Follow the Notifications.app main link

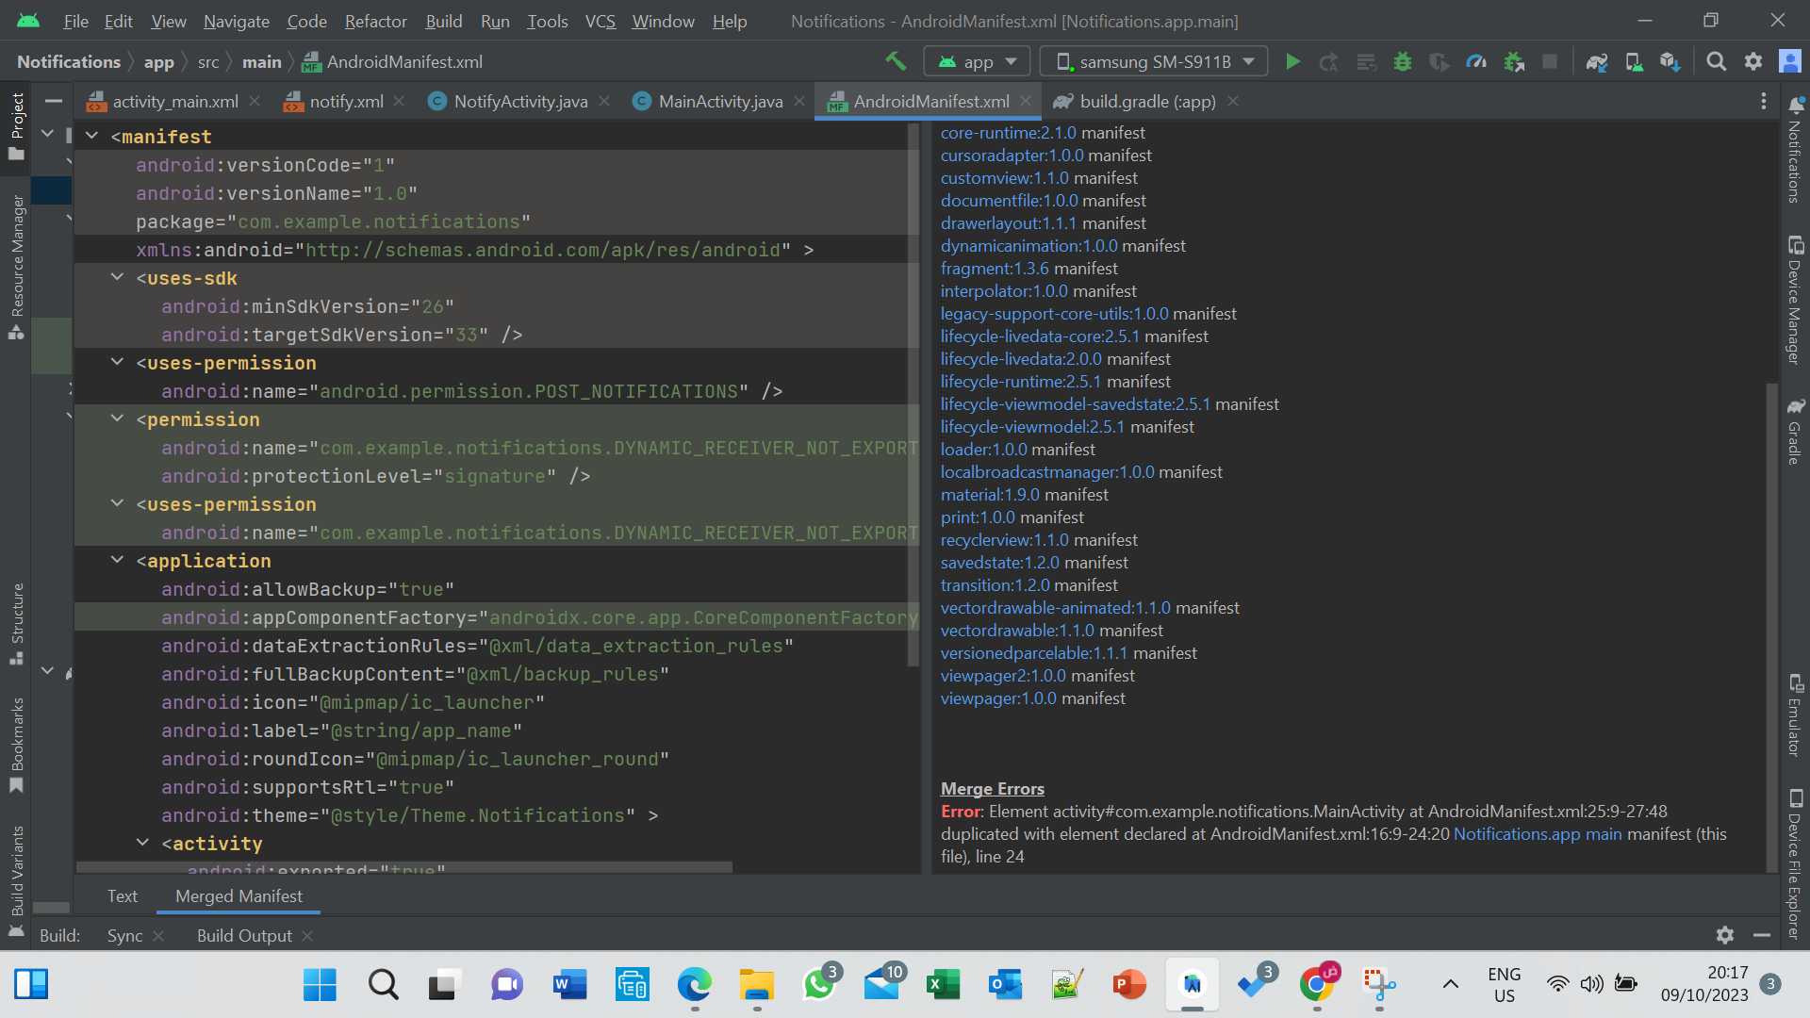1538,834
